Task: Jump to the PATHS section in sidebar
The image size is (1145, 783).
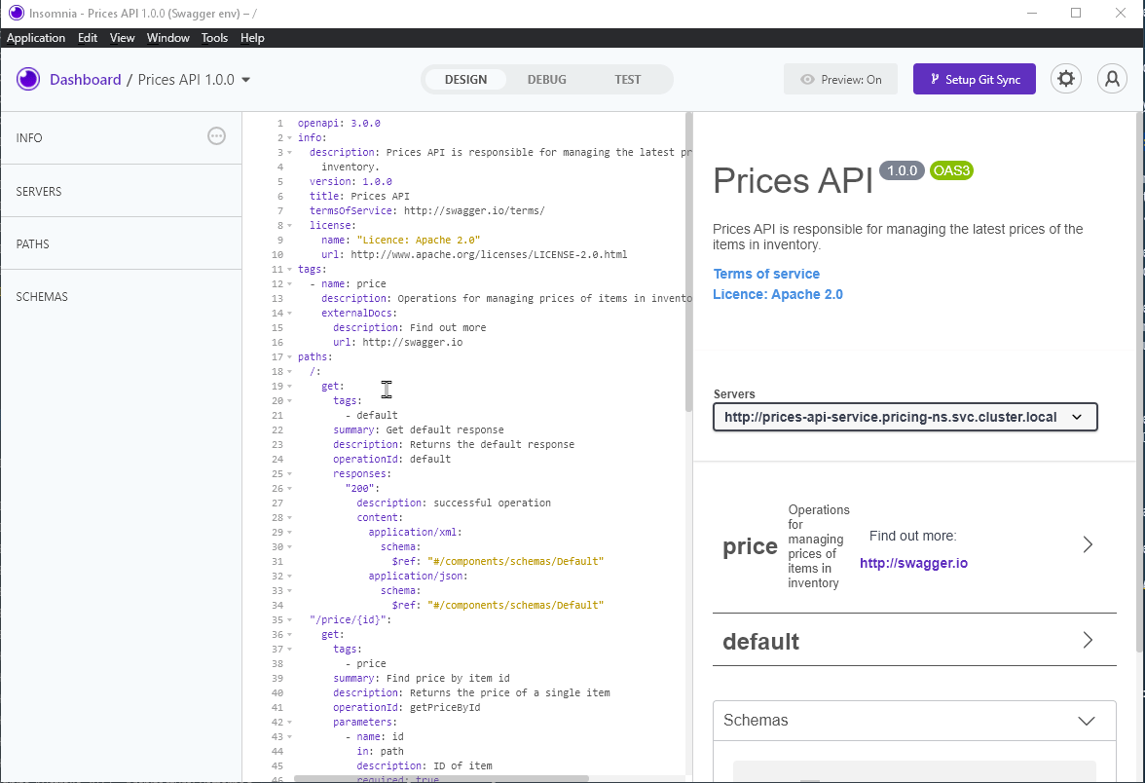Action: (121, 243)
